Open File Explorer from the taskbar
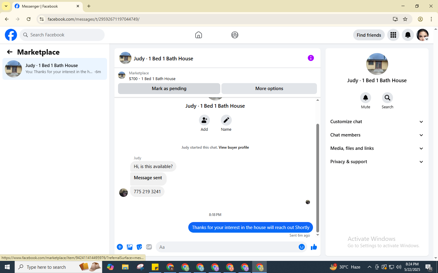Viewport: 438px width, 273px height. 125,267
